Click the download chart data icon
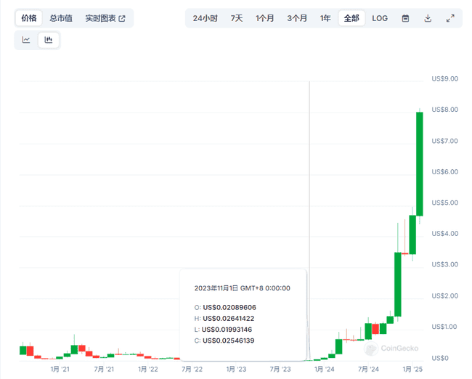 pos(428,18)
